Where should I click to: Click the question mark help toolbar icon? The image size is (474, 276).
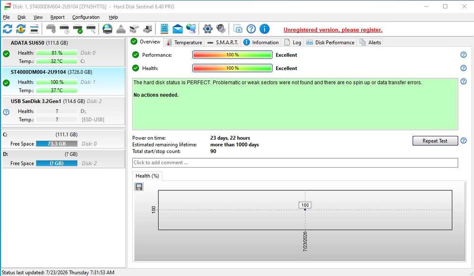point(251,29)
